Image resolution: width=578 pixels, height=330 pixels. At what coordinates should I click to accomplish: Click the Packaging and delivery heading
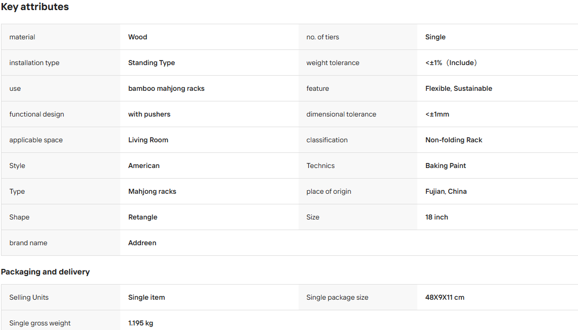click(x=45, y=272)
